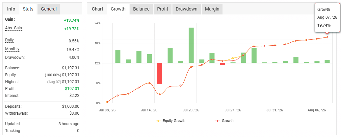The width and height of the screenshot is (341, 137).
Task: Toggle Growth series in chart legend
Action: [224, 121]
